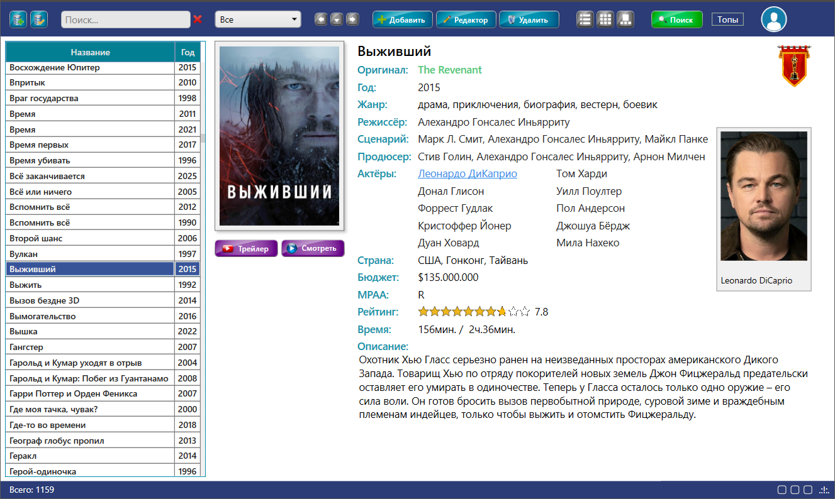Image resolution: width=835 pixels, height=499 pixels.
Task: Click the Oscar award banner icon
Action: point(793,65)
